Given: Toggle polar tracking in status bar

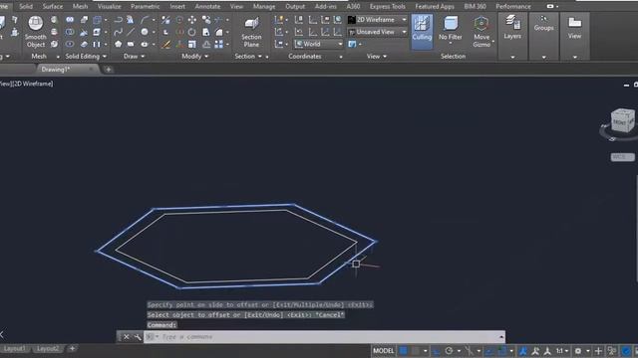Looking at the screenshot, I should [450, 351].
